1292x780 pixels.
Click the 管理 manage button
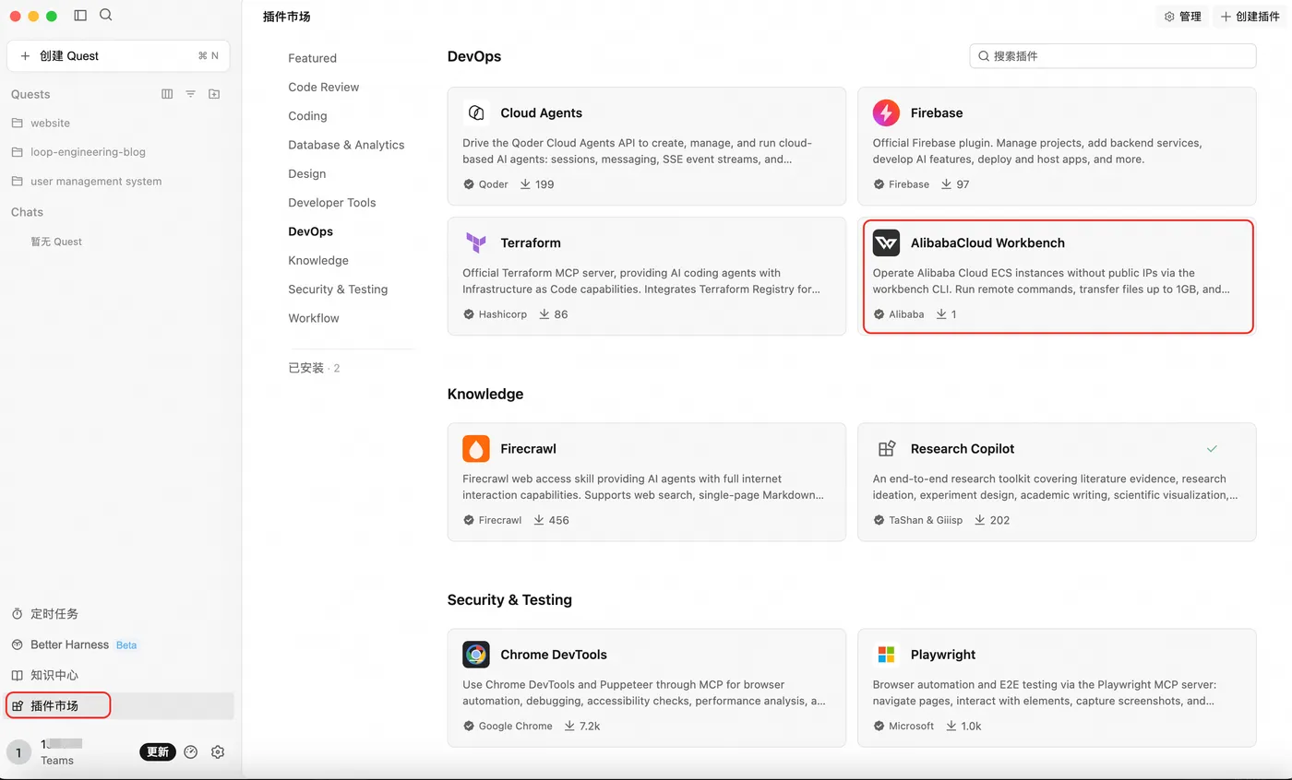coord(1182,17)
